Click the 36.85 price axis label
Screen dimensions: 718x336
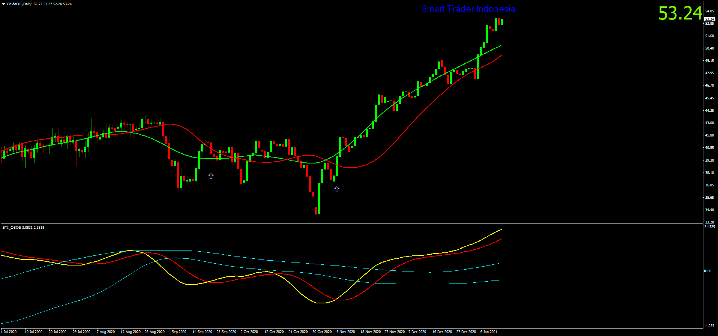(x=709, y=185)
